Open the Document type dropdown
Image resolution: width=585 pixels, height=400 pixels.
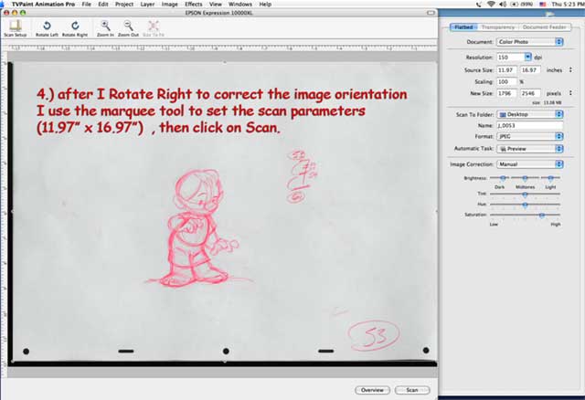point(529,42)
